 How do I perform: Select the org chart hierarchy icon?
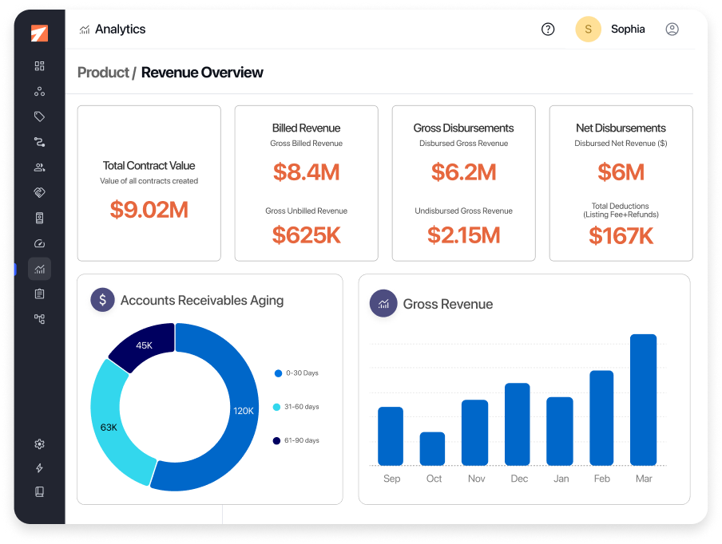[39, 318]
